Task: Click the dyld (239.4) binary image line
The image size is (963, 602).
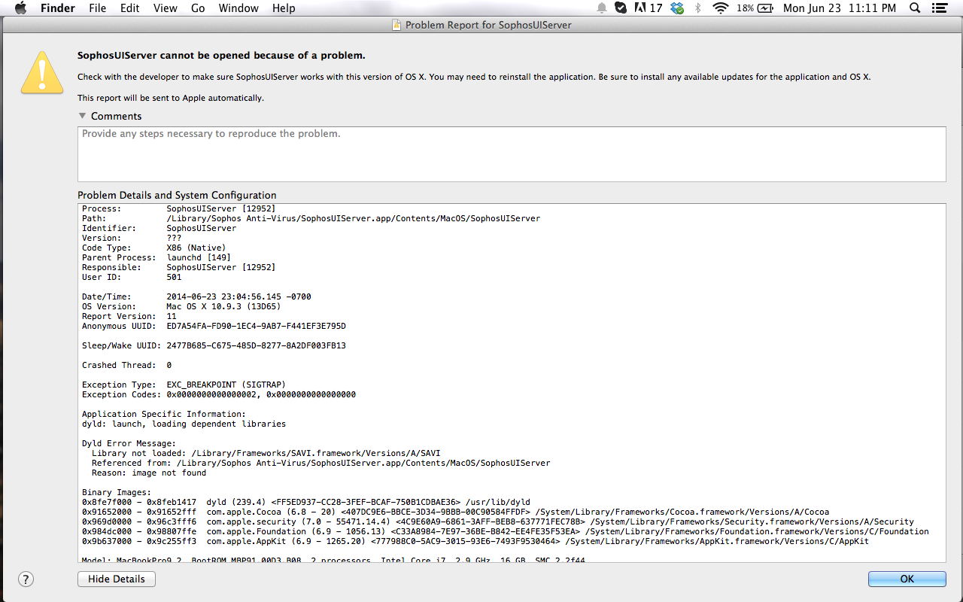Action: tap(306, 502)
